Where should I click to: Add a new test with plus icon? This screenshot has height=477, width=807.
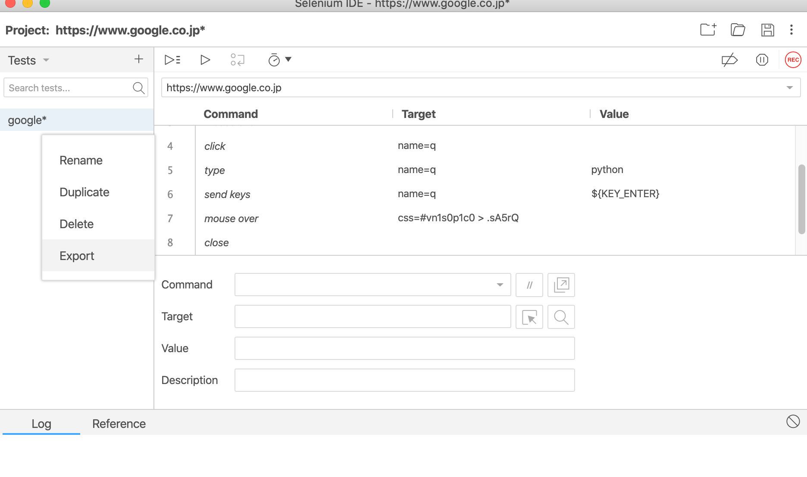pyautogui.click(x=139, y=59)
